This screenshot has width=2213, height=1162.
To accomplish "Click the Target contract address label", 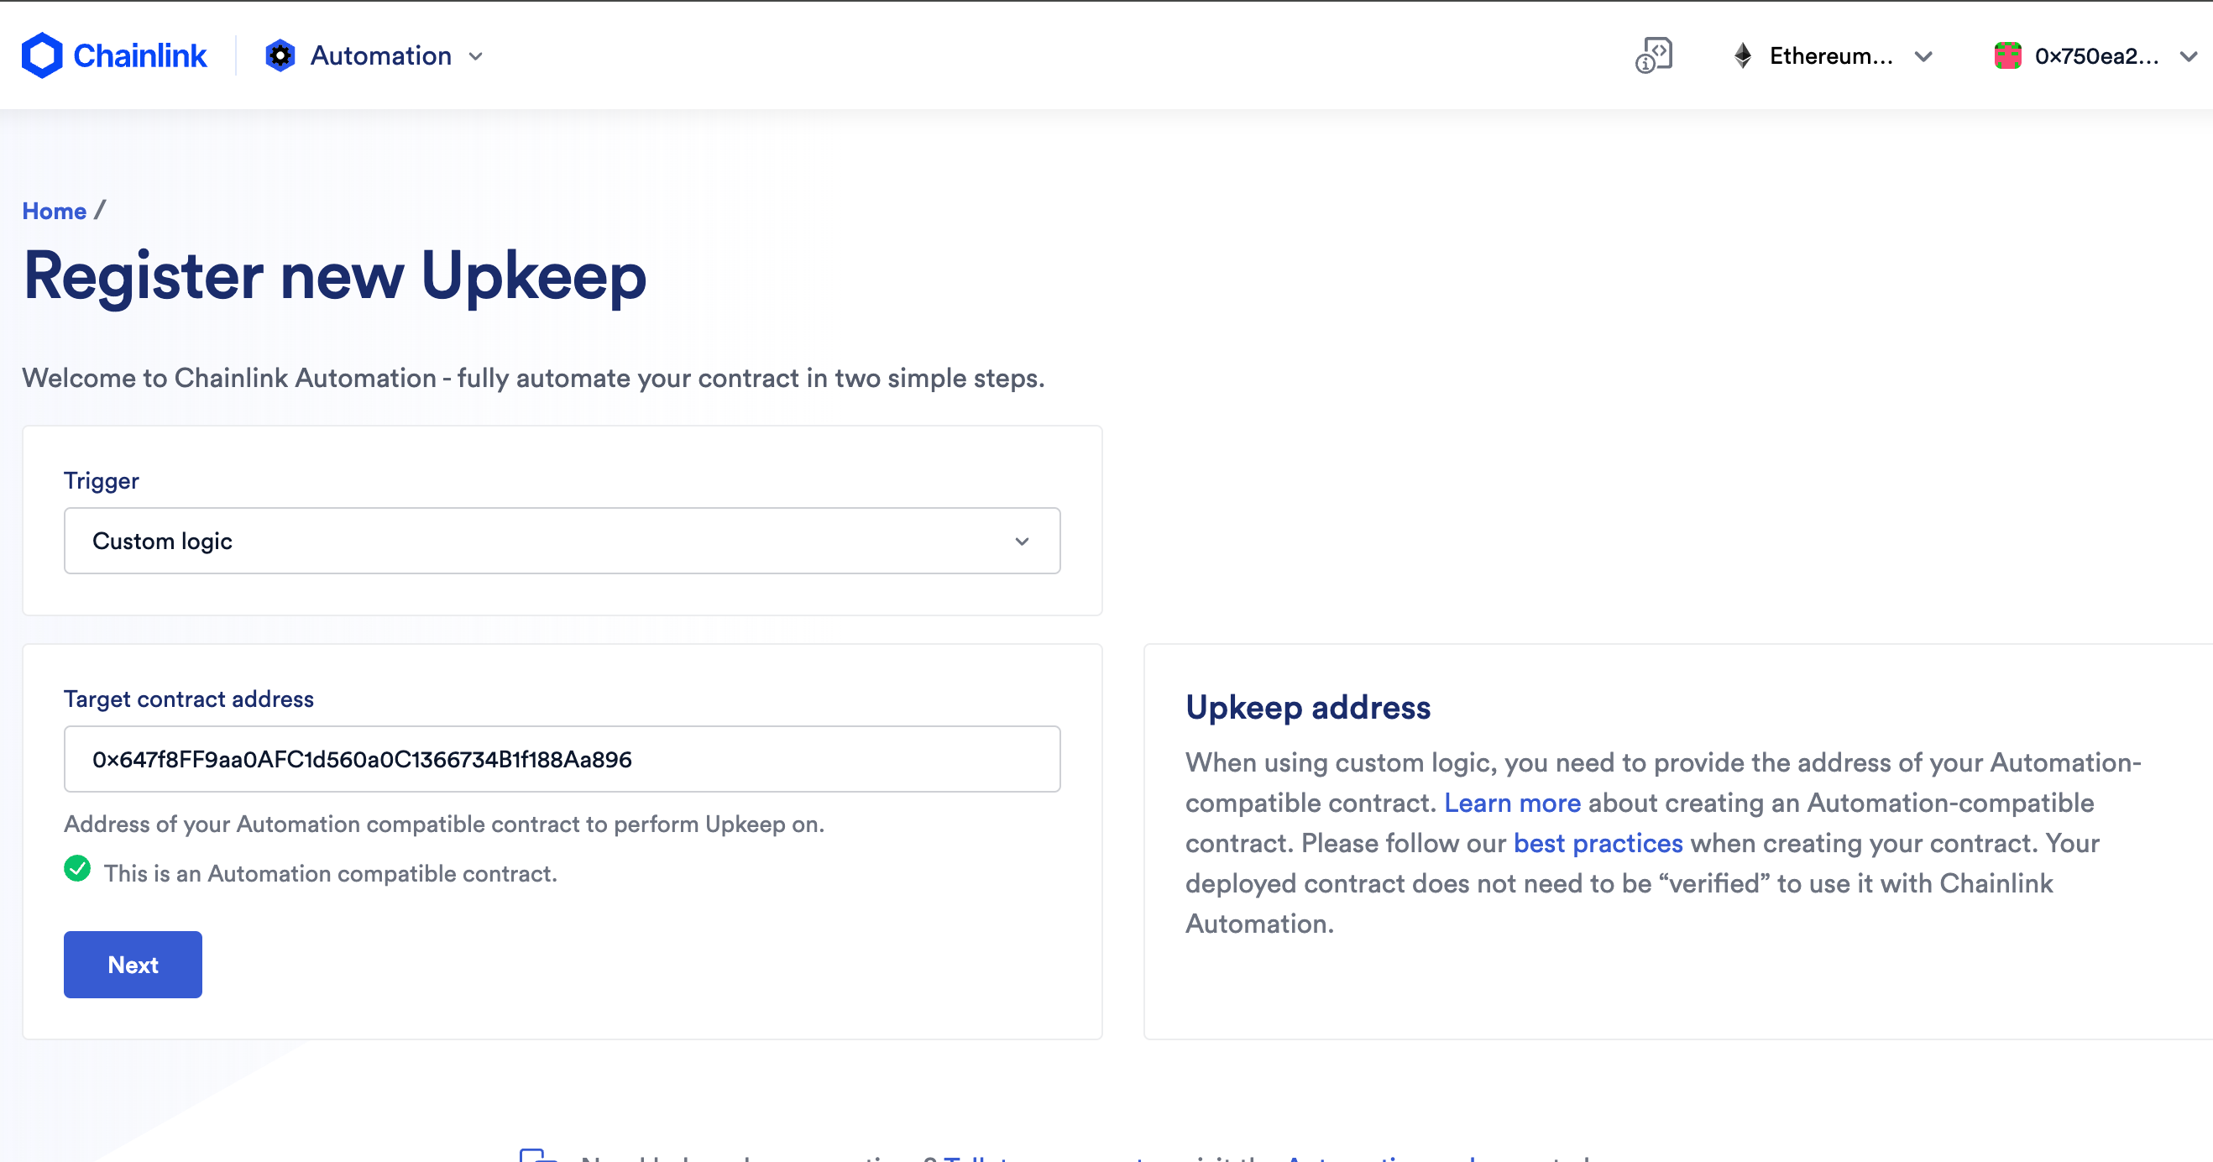I will click(189, 699).
